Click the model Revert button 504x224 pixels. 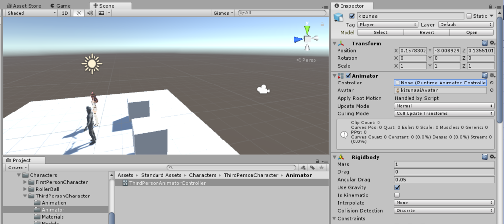coord(427,33)
